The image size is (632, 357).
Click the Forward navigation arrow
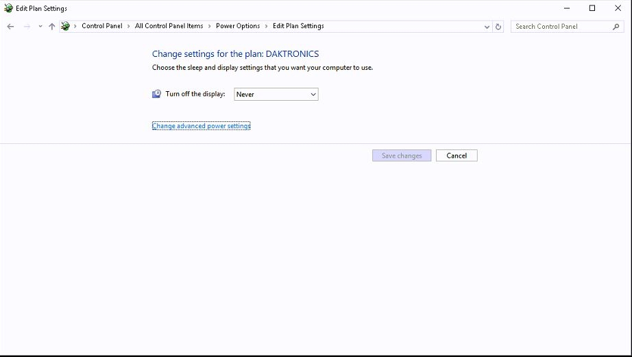27,27
